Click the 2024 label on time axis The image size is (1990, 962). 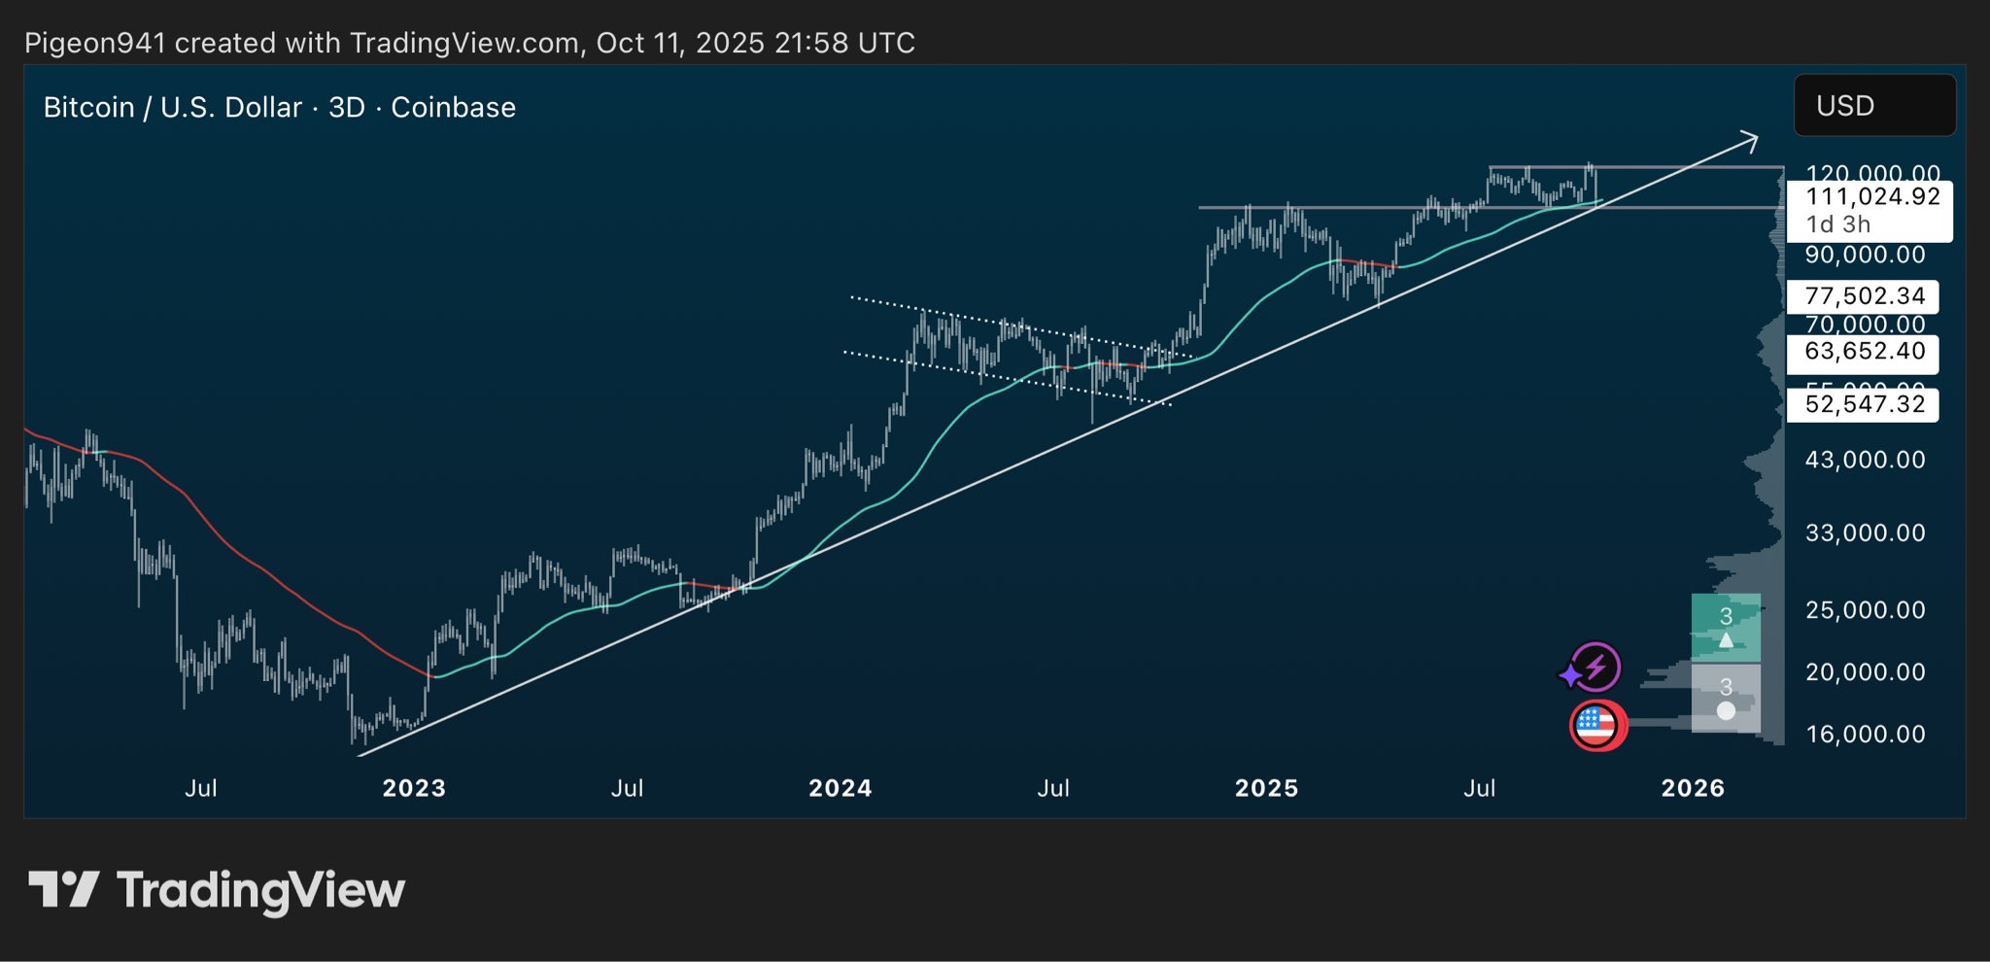(841, 788)
